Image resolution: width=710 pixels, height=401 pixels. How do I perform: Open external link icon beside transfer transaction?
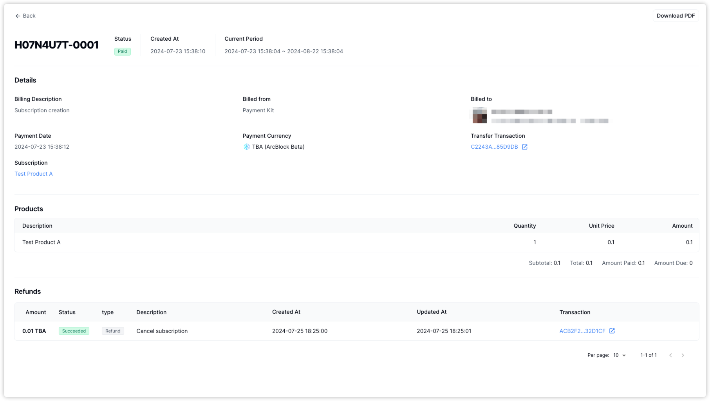coord(524,147)
